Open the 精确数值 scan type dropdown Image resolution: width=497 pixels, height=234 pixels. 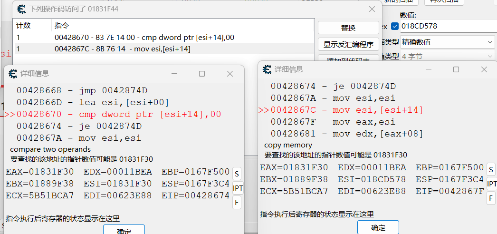(x=448, y=42)
